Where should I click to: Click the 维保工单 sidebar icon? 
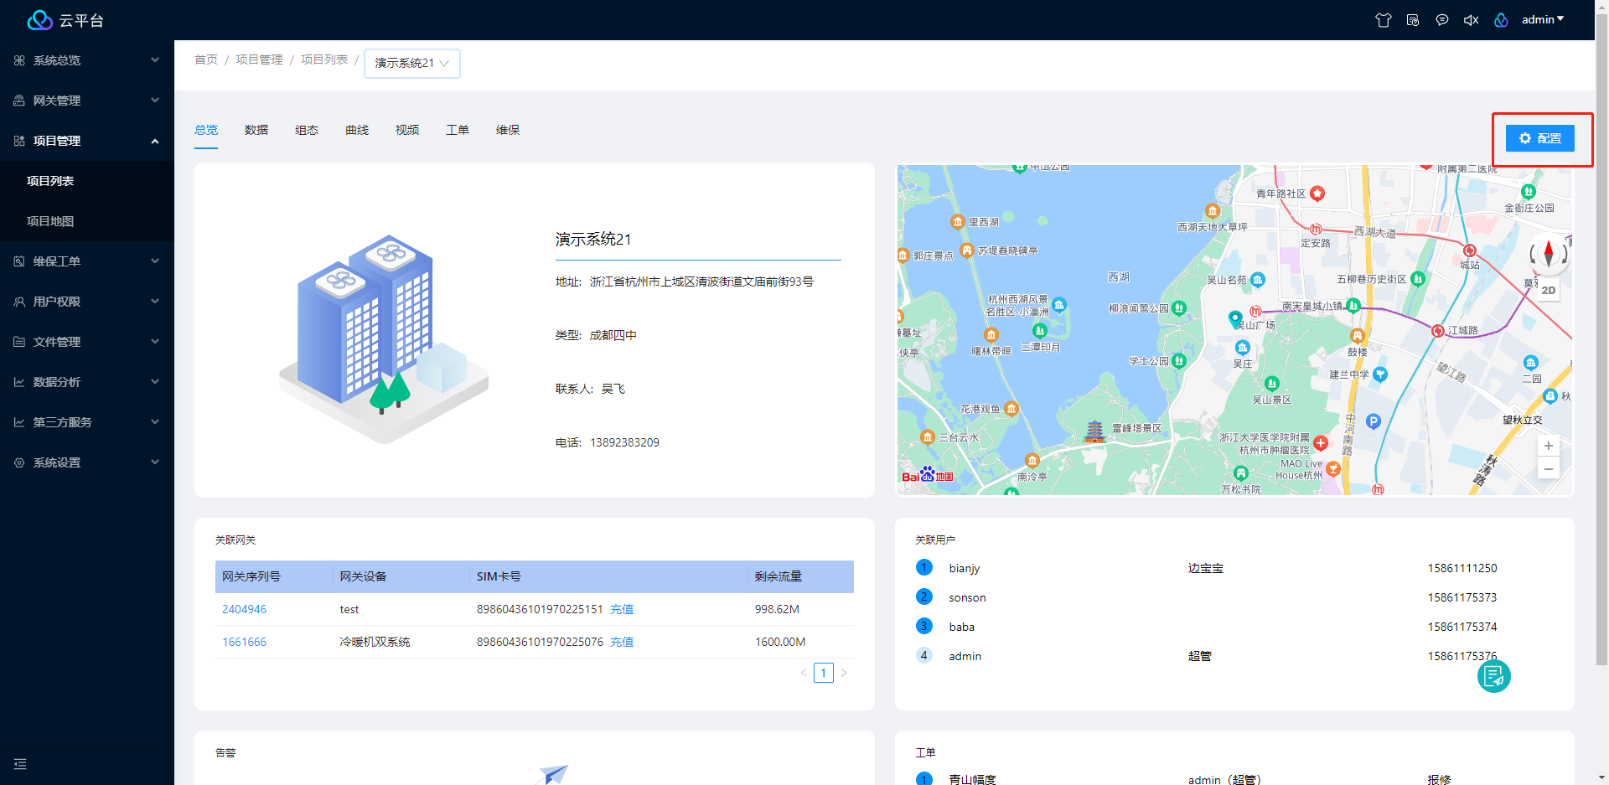19,261
